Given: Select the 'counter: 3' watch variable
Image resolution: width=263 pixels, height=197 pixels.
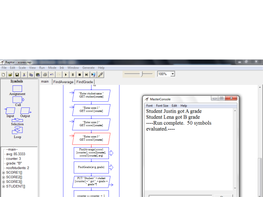Looking at the screenshot, I should 14,159.
